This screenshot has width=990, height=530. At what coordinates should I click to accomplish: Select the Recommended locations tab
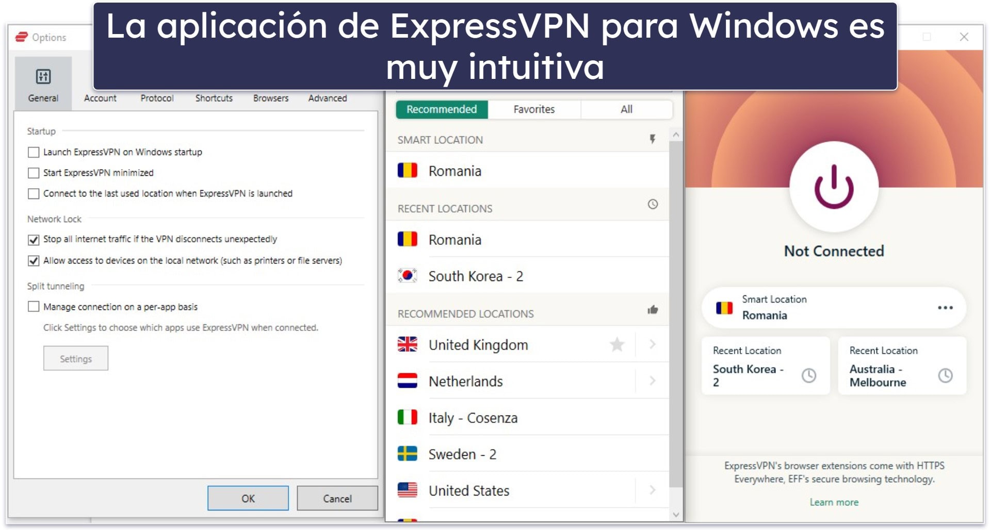point(442,109)
